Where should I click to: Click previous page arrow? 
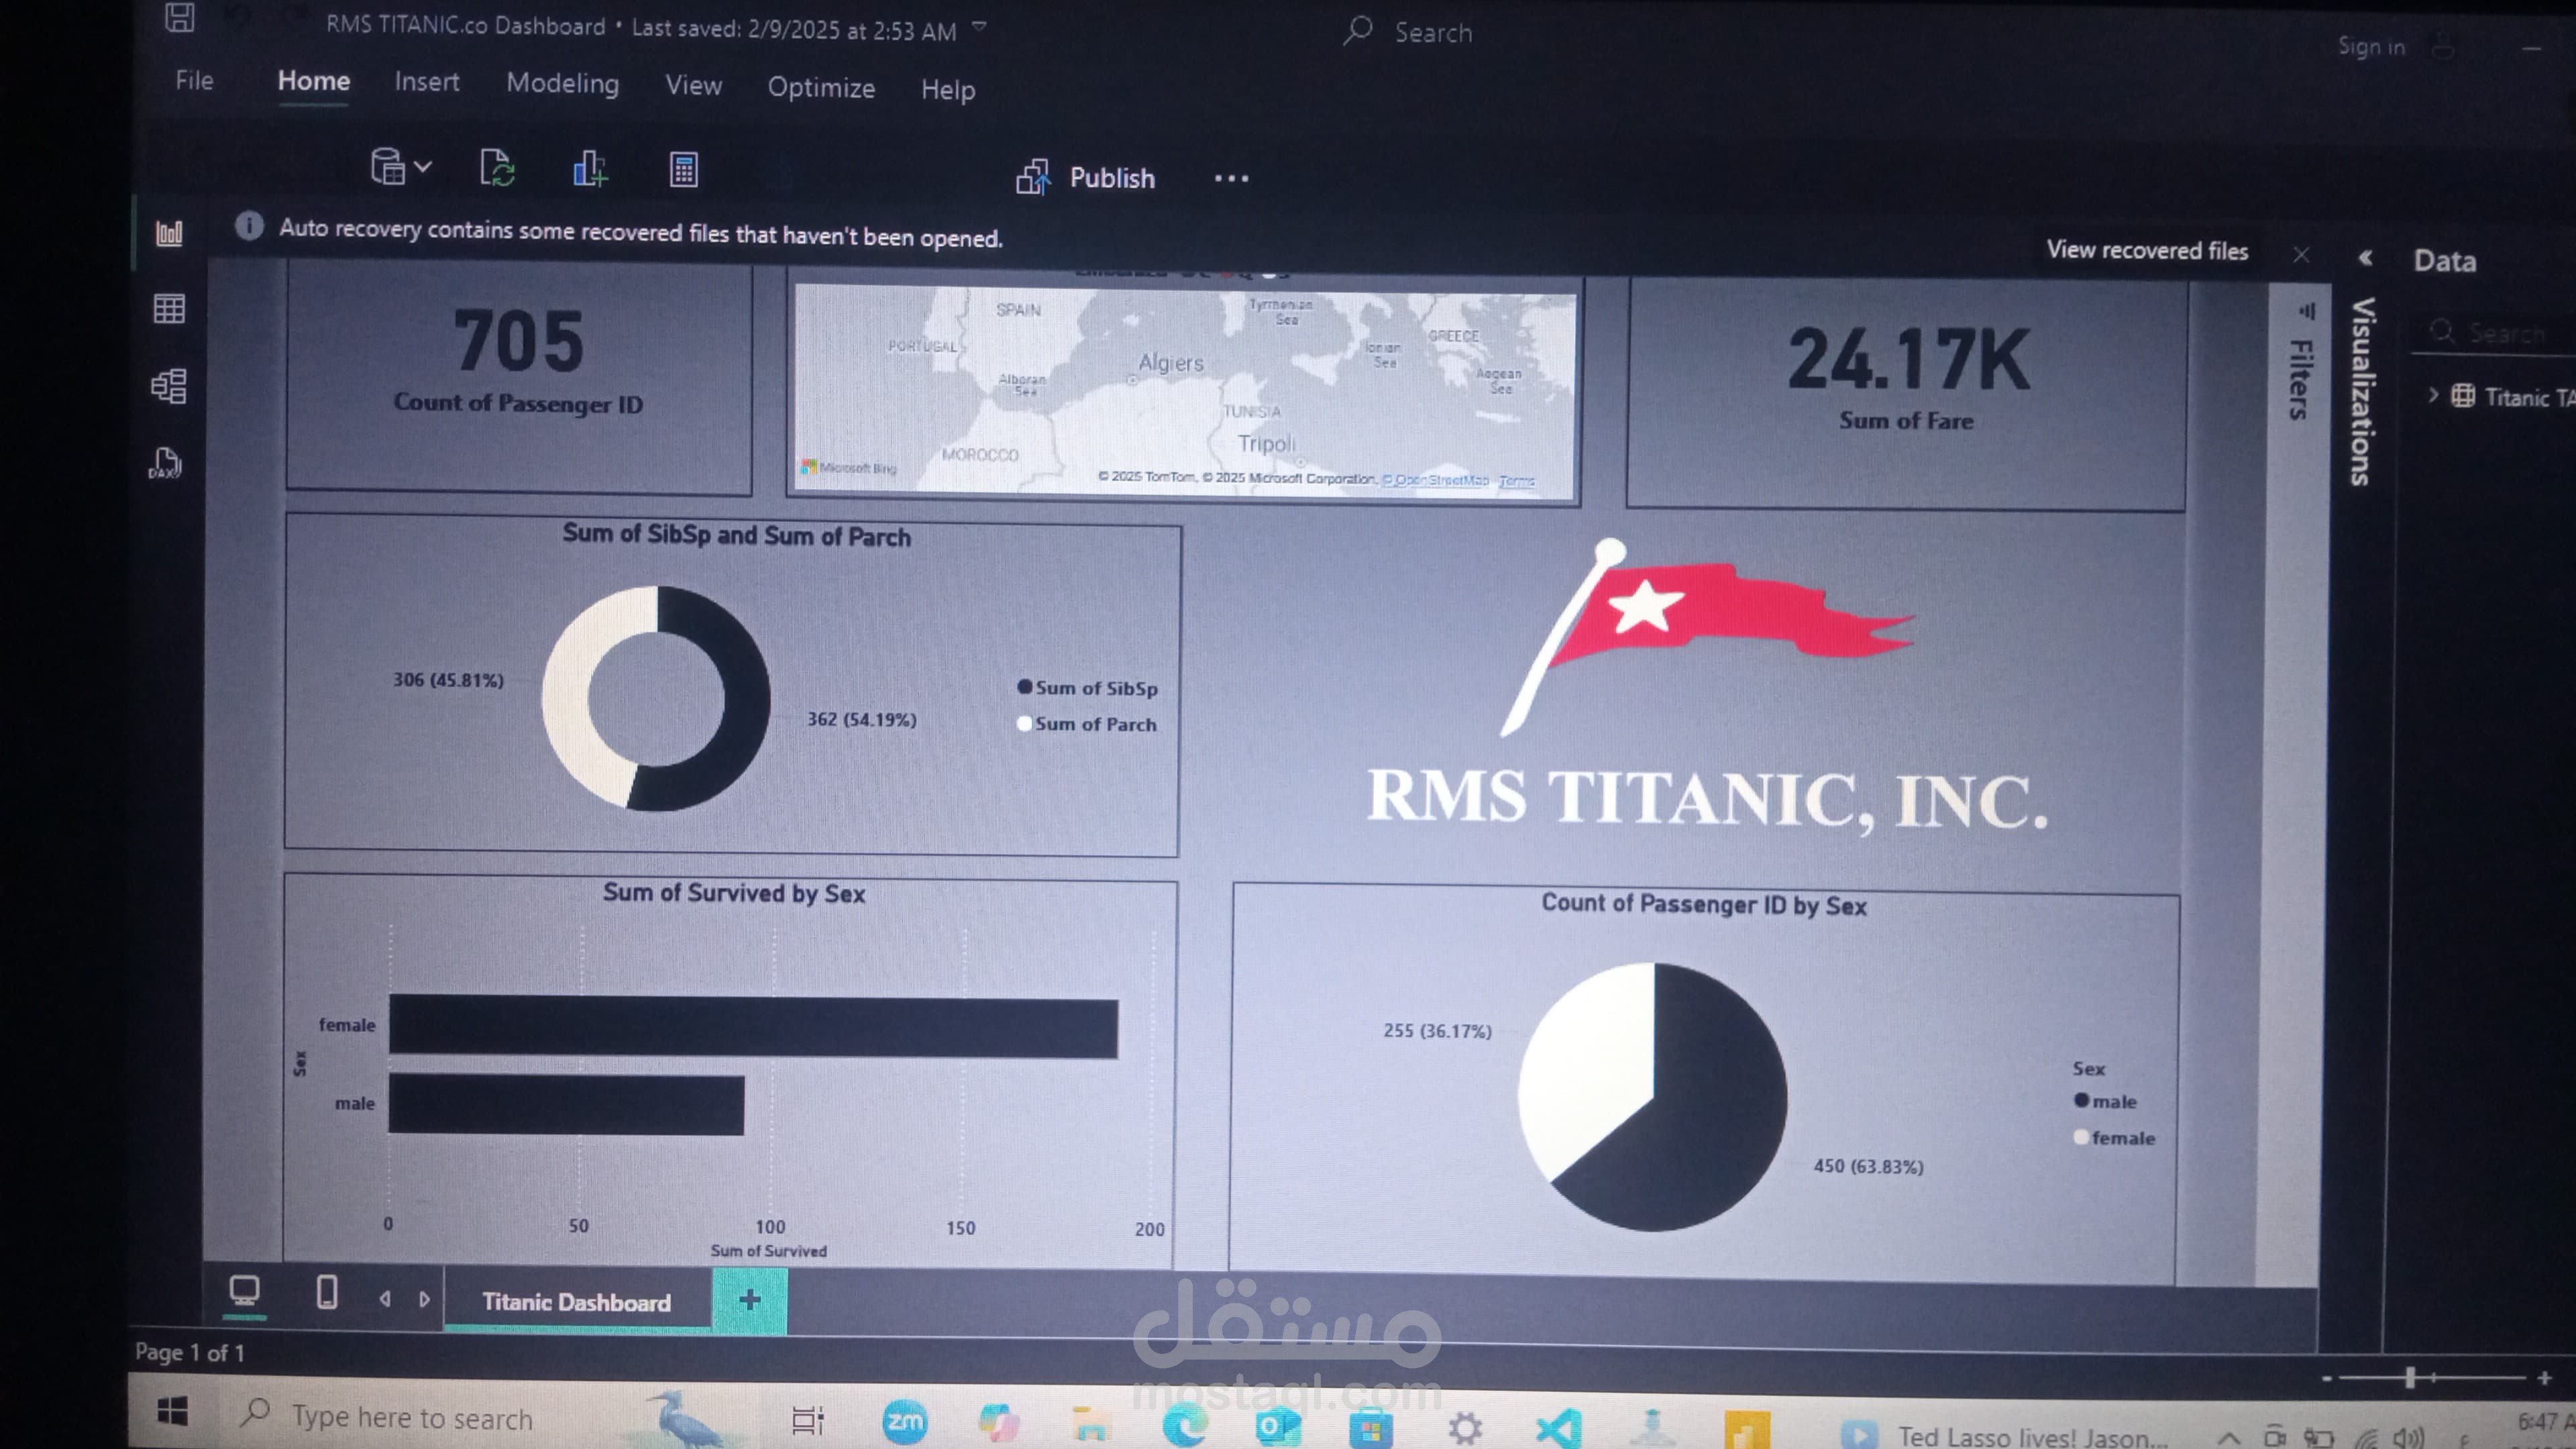click(x=385, y=1299)
